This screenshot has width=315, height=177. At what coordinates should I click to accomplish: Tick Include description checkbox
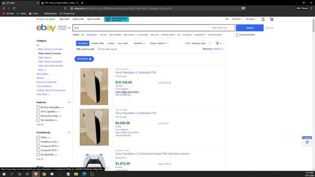coord(238,35)
